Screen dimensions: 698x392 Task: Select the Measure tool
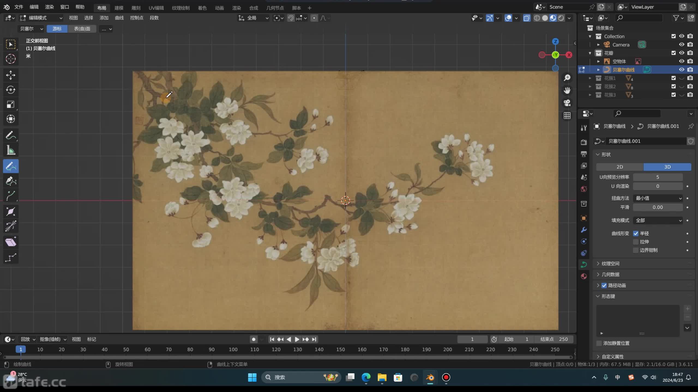(x=11, y=150)
